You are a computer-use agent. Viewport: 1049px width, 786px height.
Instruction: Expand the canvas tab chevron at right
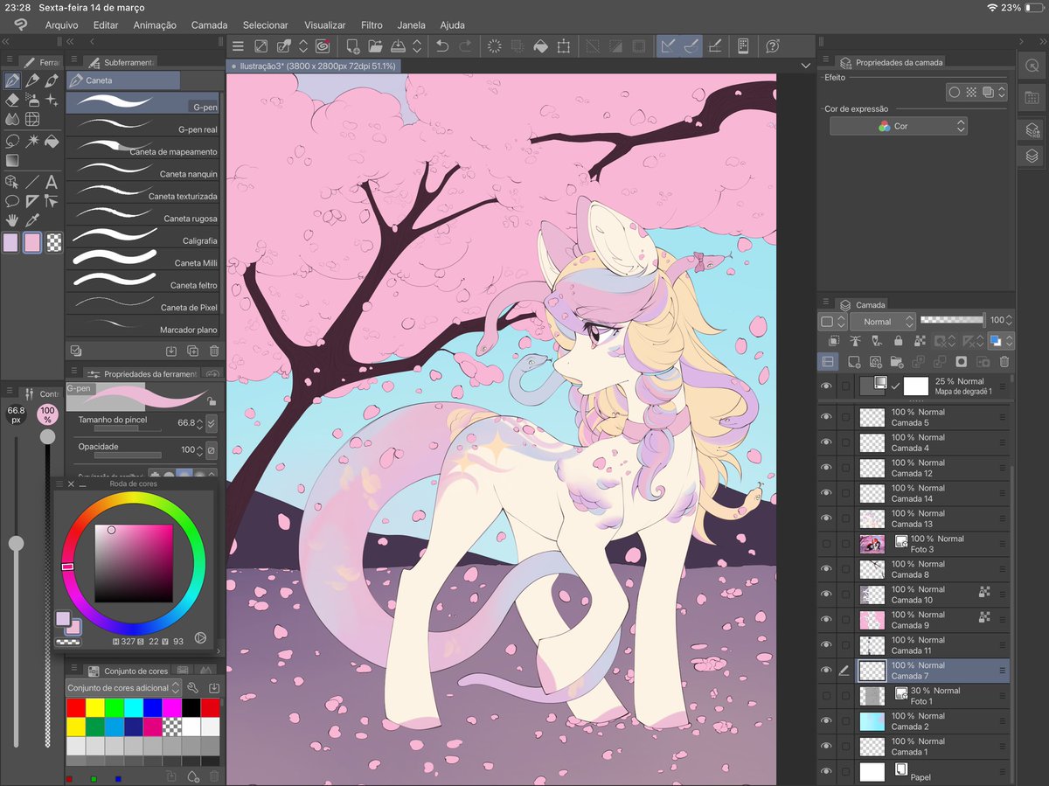[805, 66]
